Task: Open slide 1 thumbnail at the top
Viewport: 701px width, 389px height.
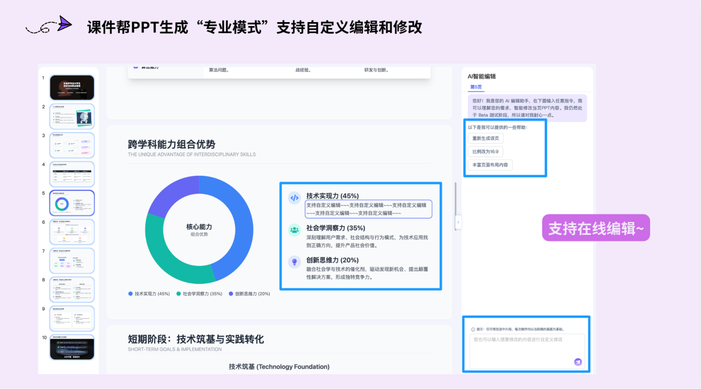Action: click(x=72, y=87)
